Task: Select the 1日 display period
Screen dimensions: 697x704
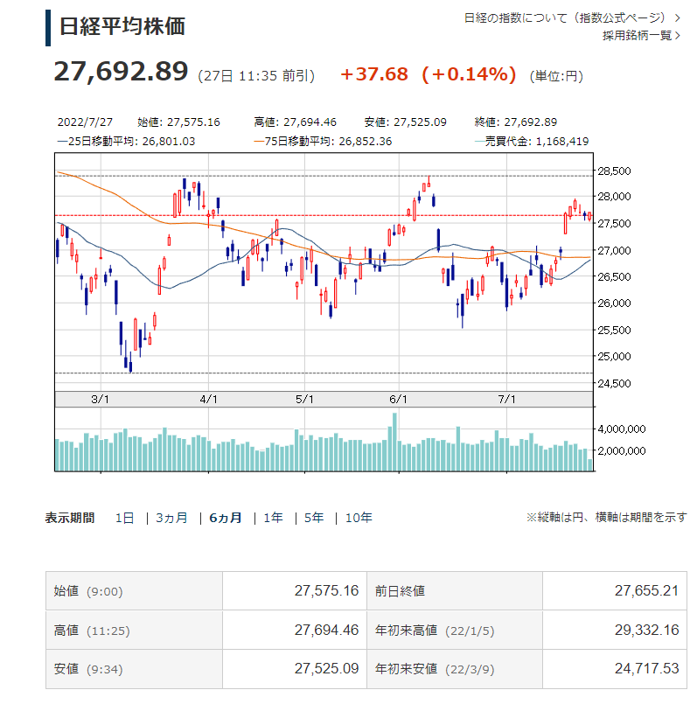Action: 124,518
